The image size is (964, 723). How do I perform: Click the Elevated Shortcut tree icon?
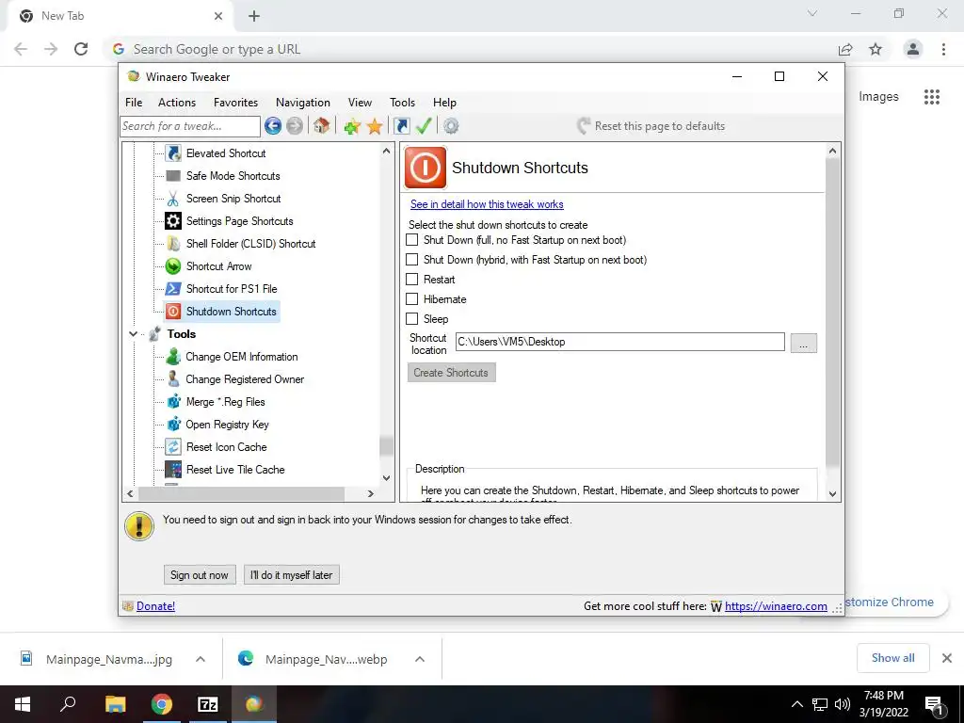pos(173,153)
